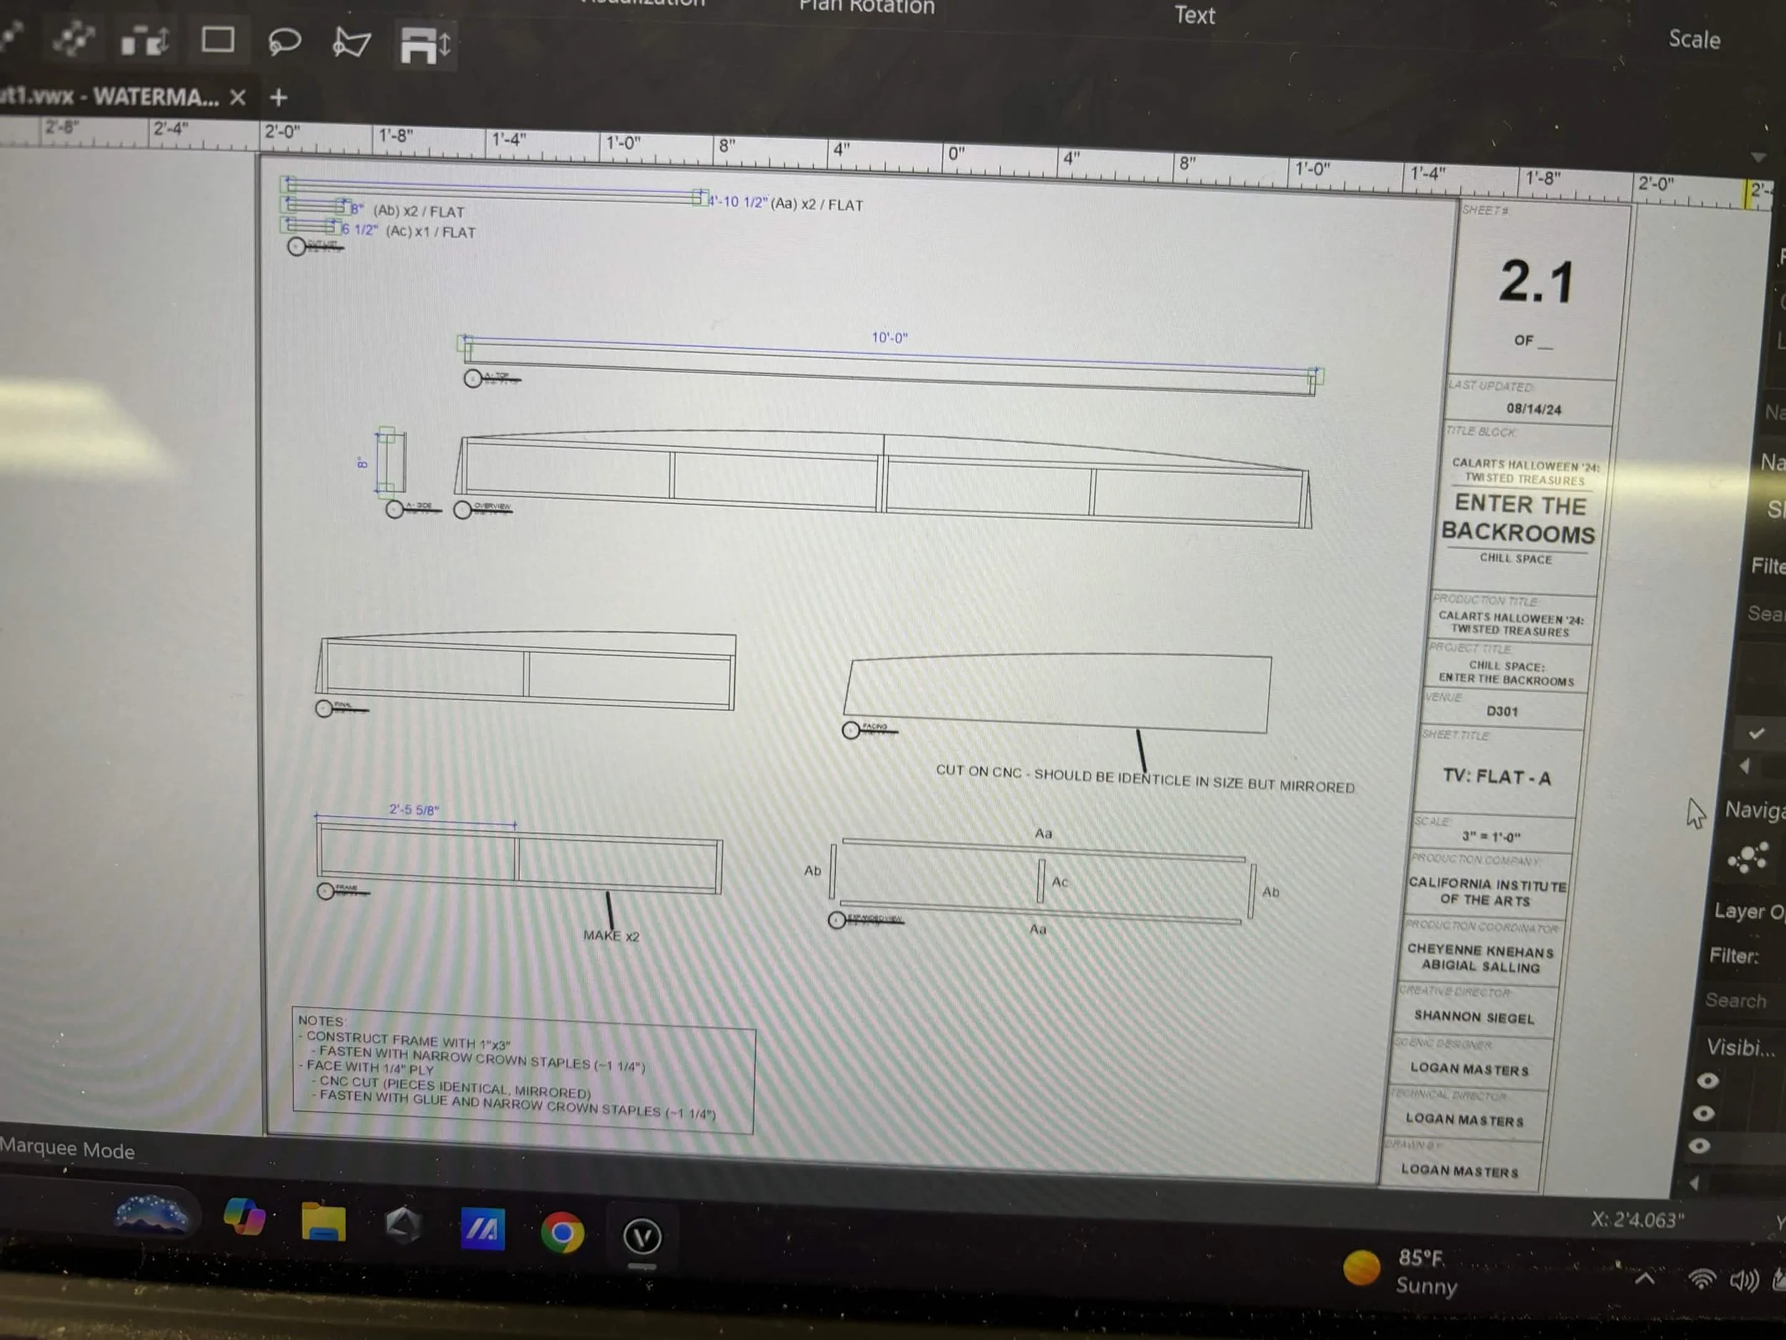Viewport: 1786px width, 1340px height.
Task: Click the Navigation palette title
Action: pyautogui.click(x=1755, y=810)
